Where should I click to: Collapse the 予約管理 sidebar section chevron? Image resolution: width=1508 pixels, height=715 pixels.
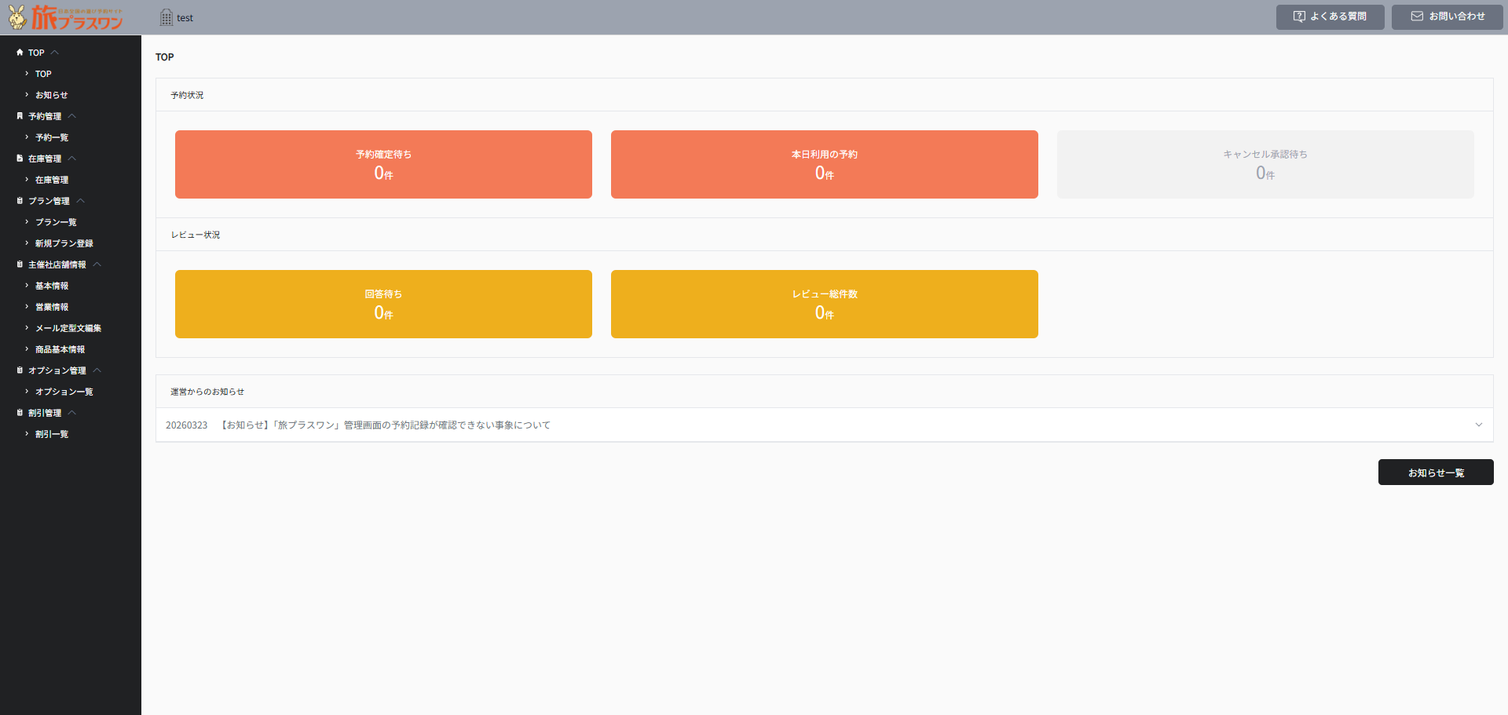(72, 116)
